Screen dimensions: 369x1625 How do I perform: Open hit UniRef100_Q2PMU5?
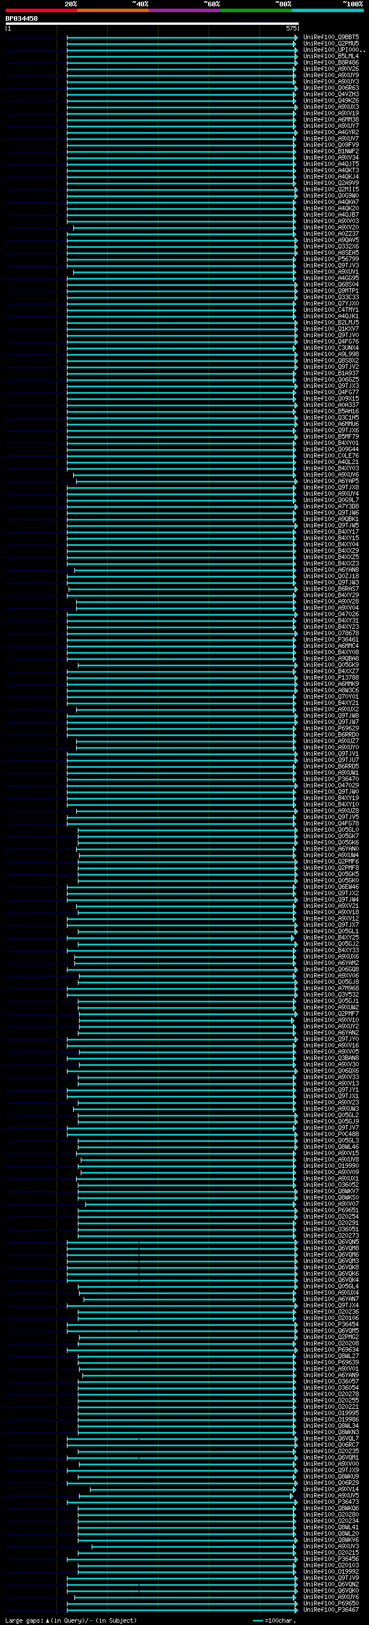[331, 44]
